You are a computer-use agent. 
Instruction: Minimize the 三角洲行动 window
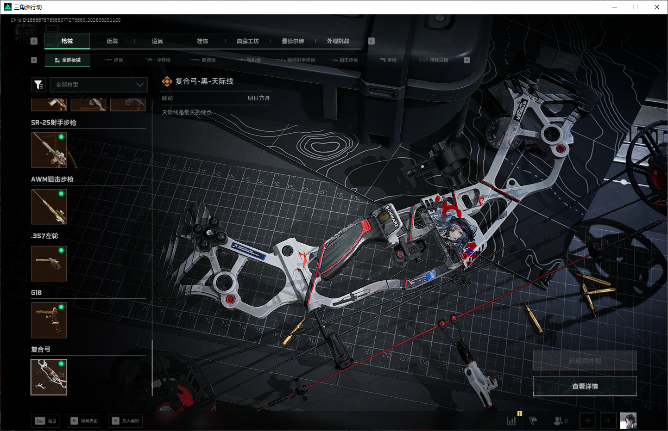tap(615, 7)
